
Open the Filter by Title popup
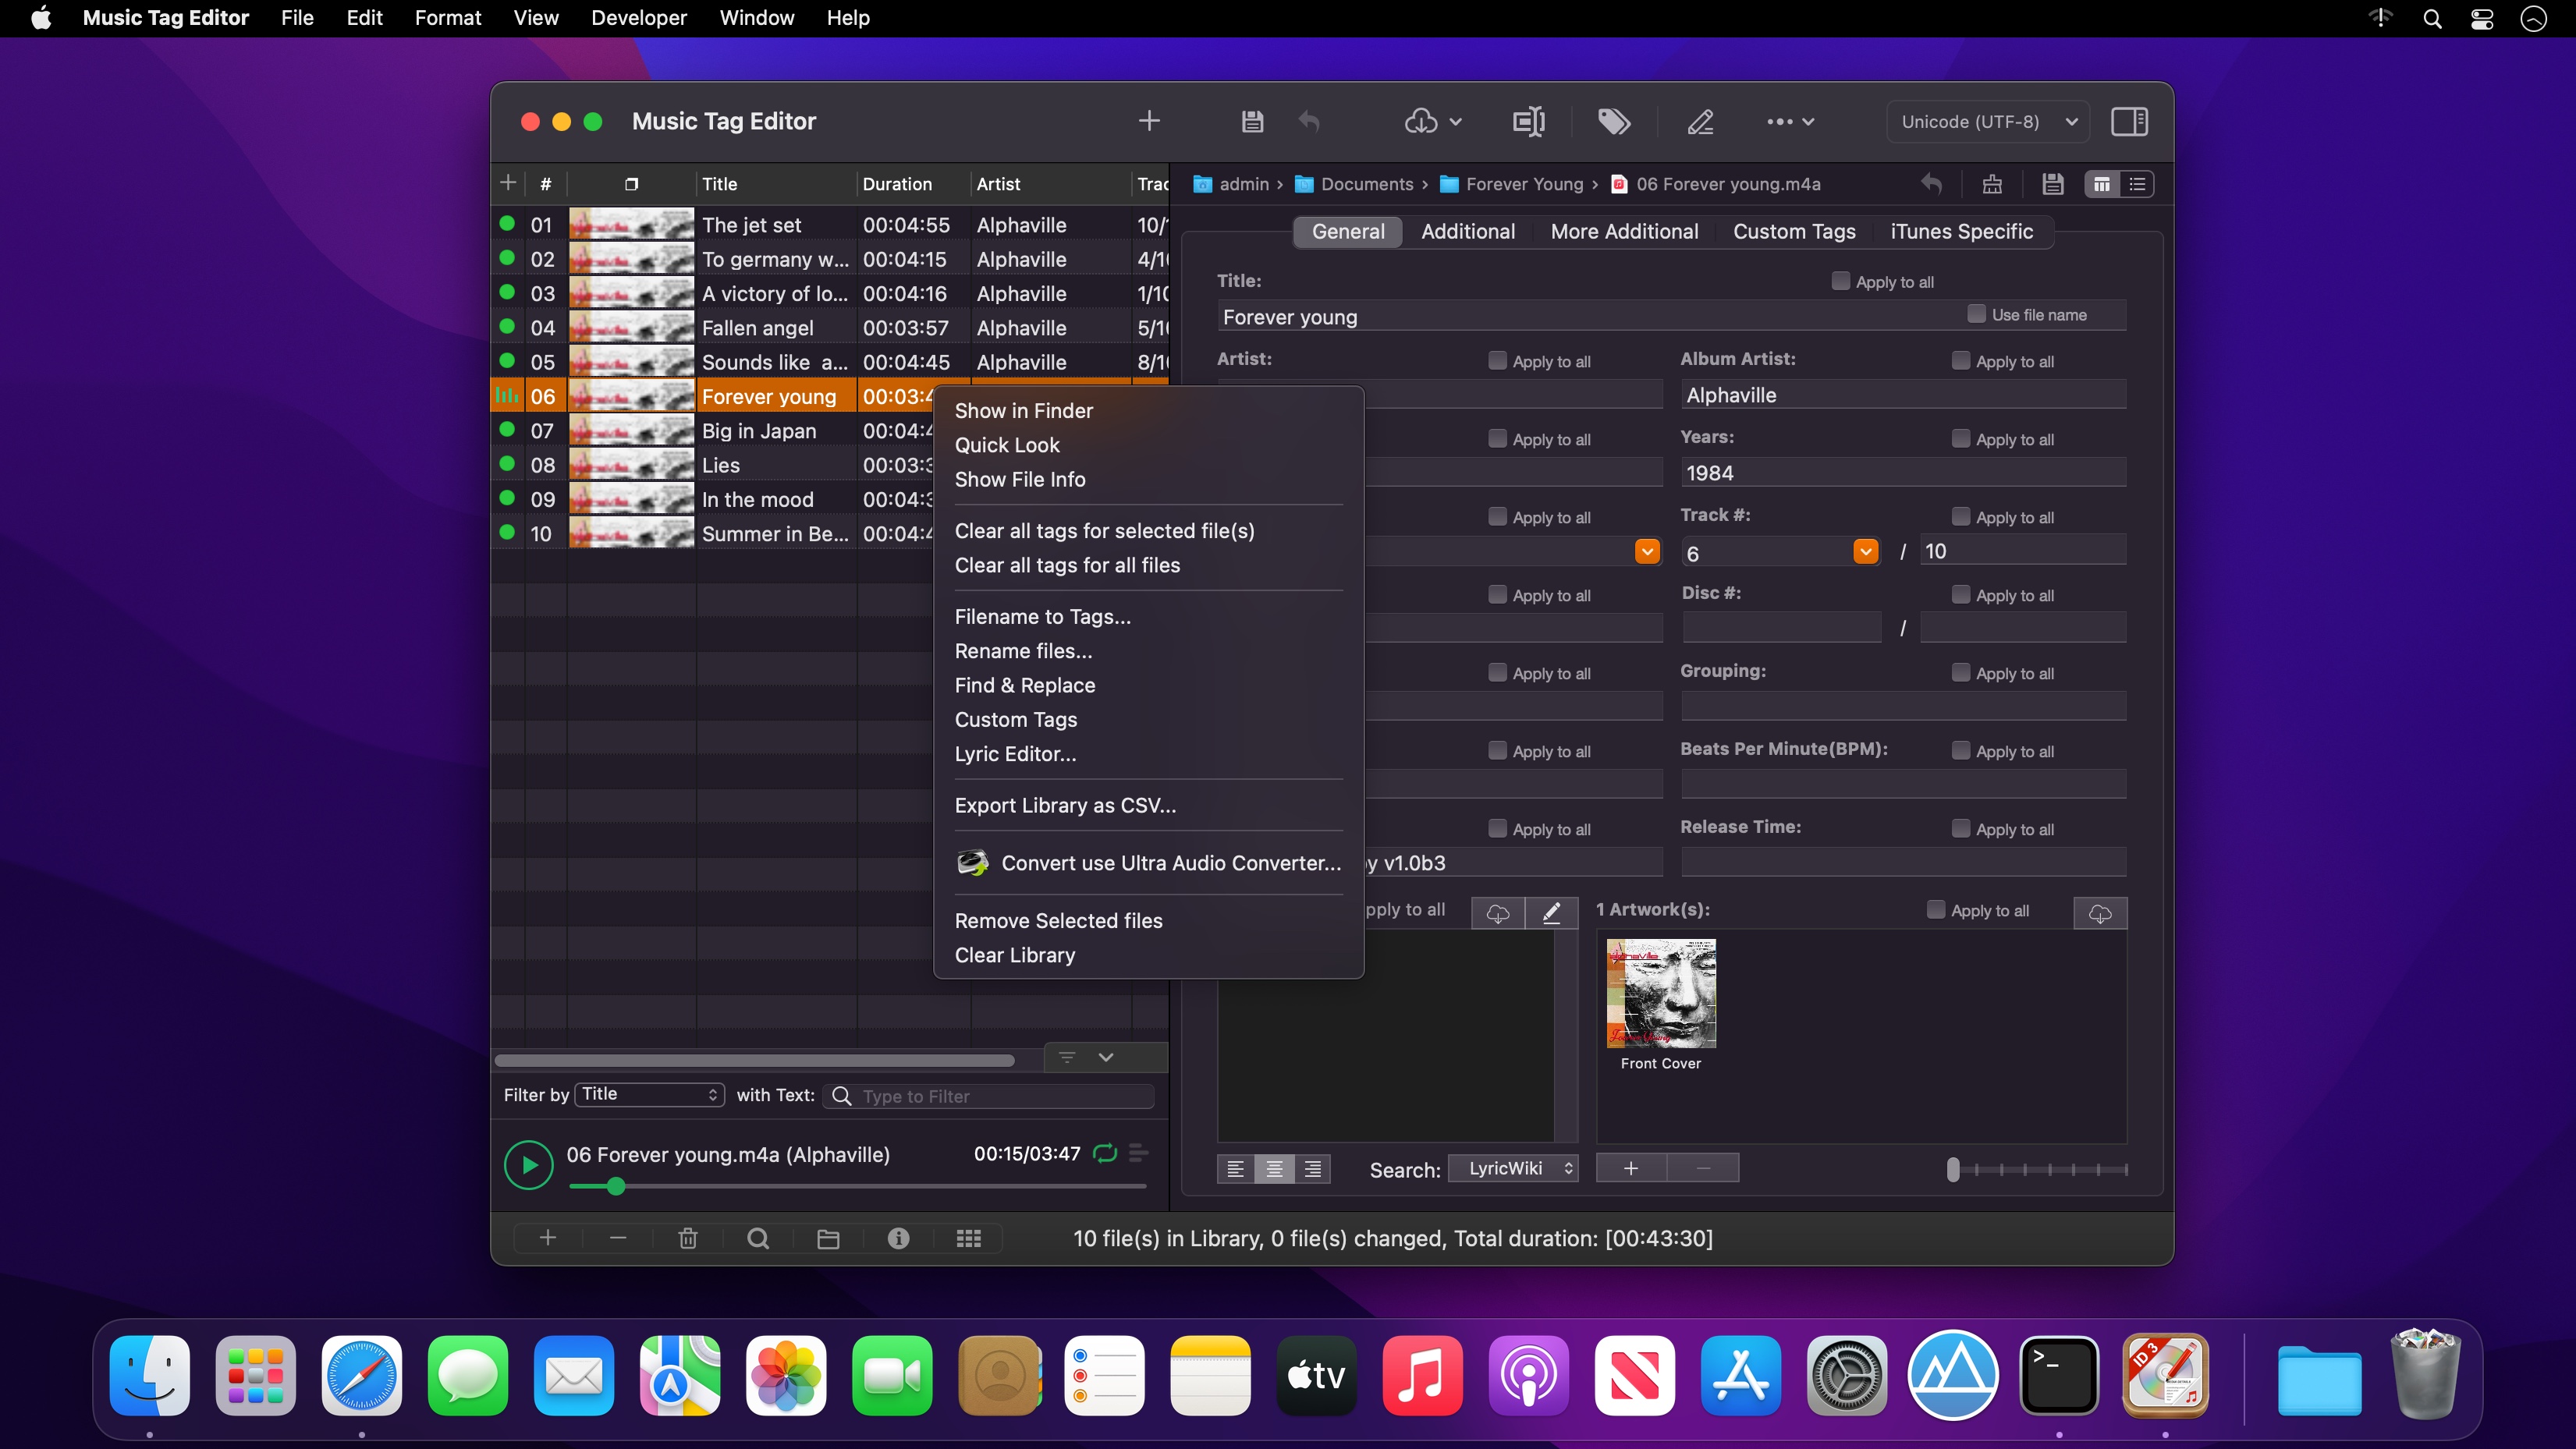coord(650,1095)
